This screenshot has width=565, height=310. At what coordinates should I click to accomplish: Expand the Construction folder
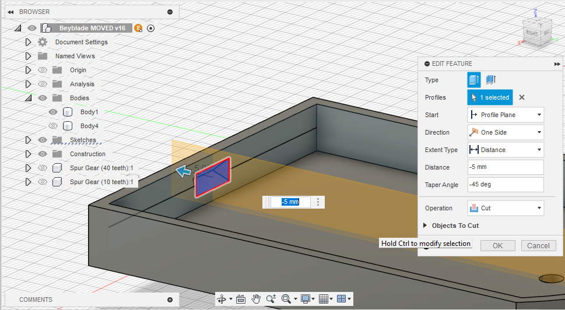pos(28,154)
